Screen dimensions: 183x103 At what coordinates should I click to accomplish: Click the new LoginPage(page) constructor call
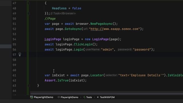103,39
